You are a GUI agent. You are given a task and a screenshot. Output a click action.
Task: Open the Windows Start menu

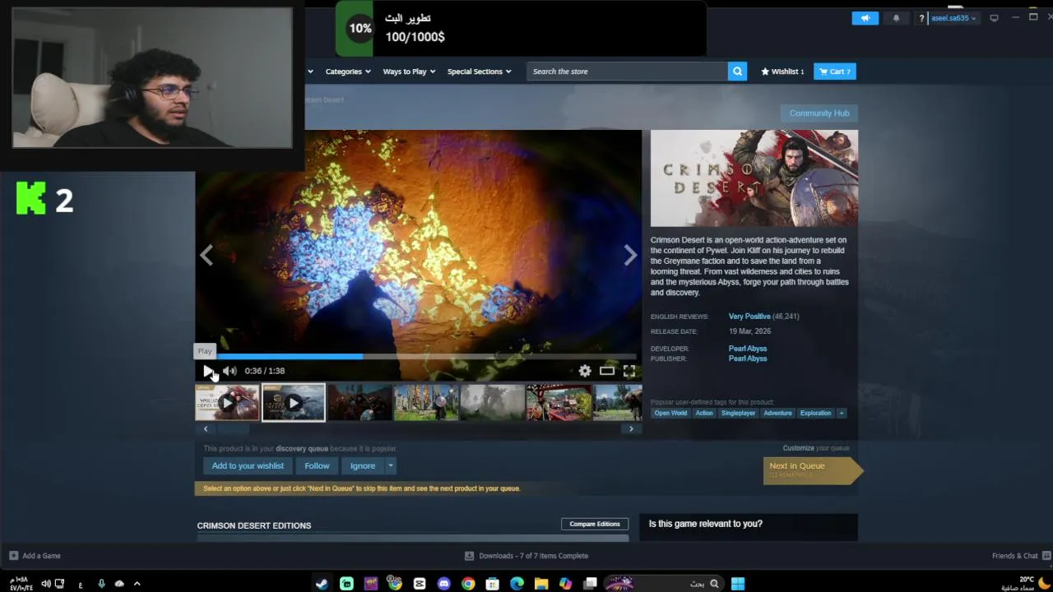738,584
